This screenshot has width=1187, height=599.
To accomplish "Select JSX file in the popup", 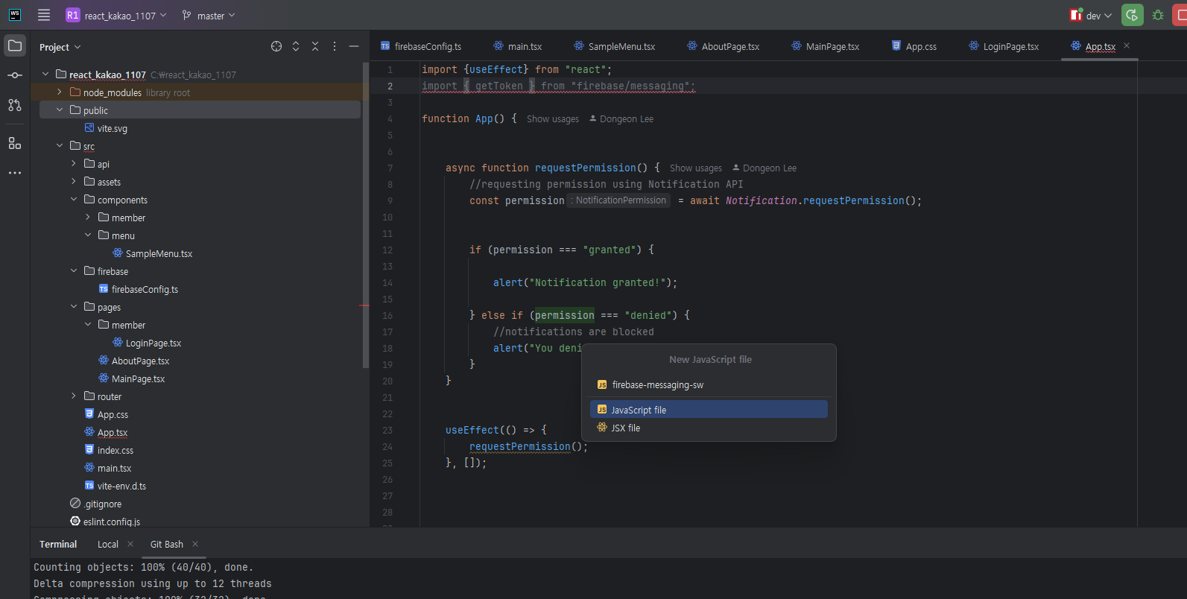I will point(626,428).
